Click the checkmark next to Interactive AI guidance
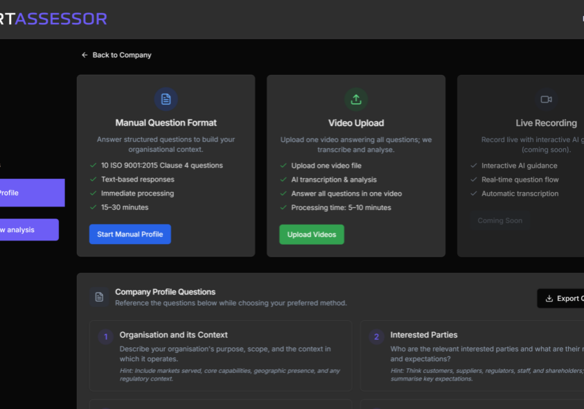 click(474, 166)
